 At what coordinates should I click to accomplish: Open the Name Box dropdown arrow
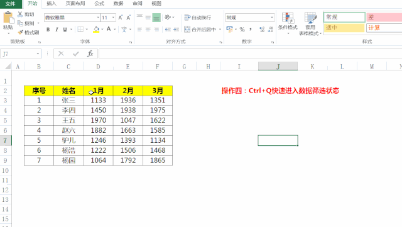pos(38,53)
